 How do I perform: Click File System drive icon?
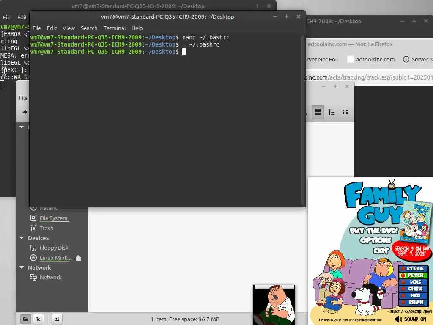pyautogui.click(x=33, y=218)
